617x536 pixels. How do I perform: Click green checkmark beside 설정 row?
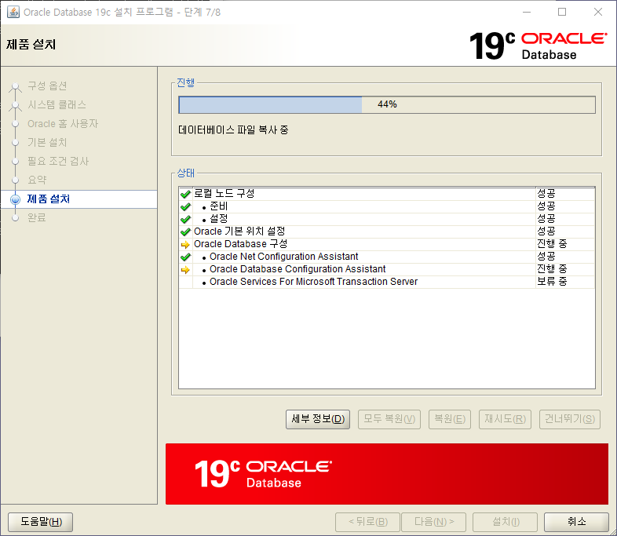185,219
